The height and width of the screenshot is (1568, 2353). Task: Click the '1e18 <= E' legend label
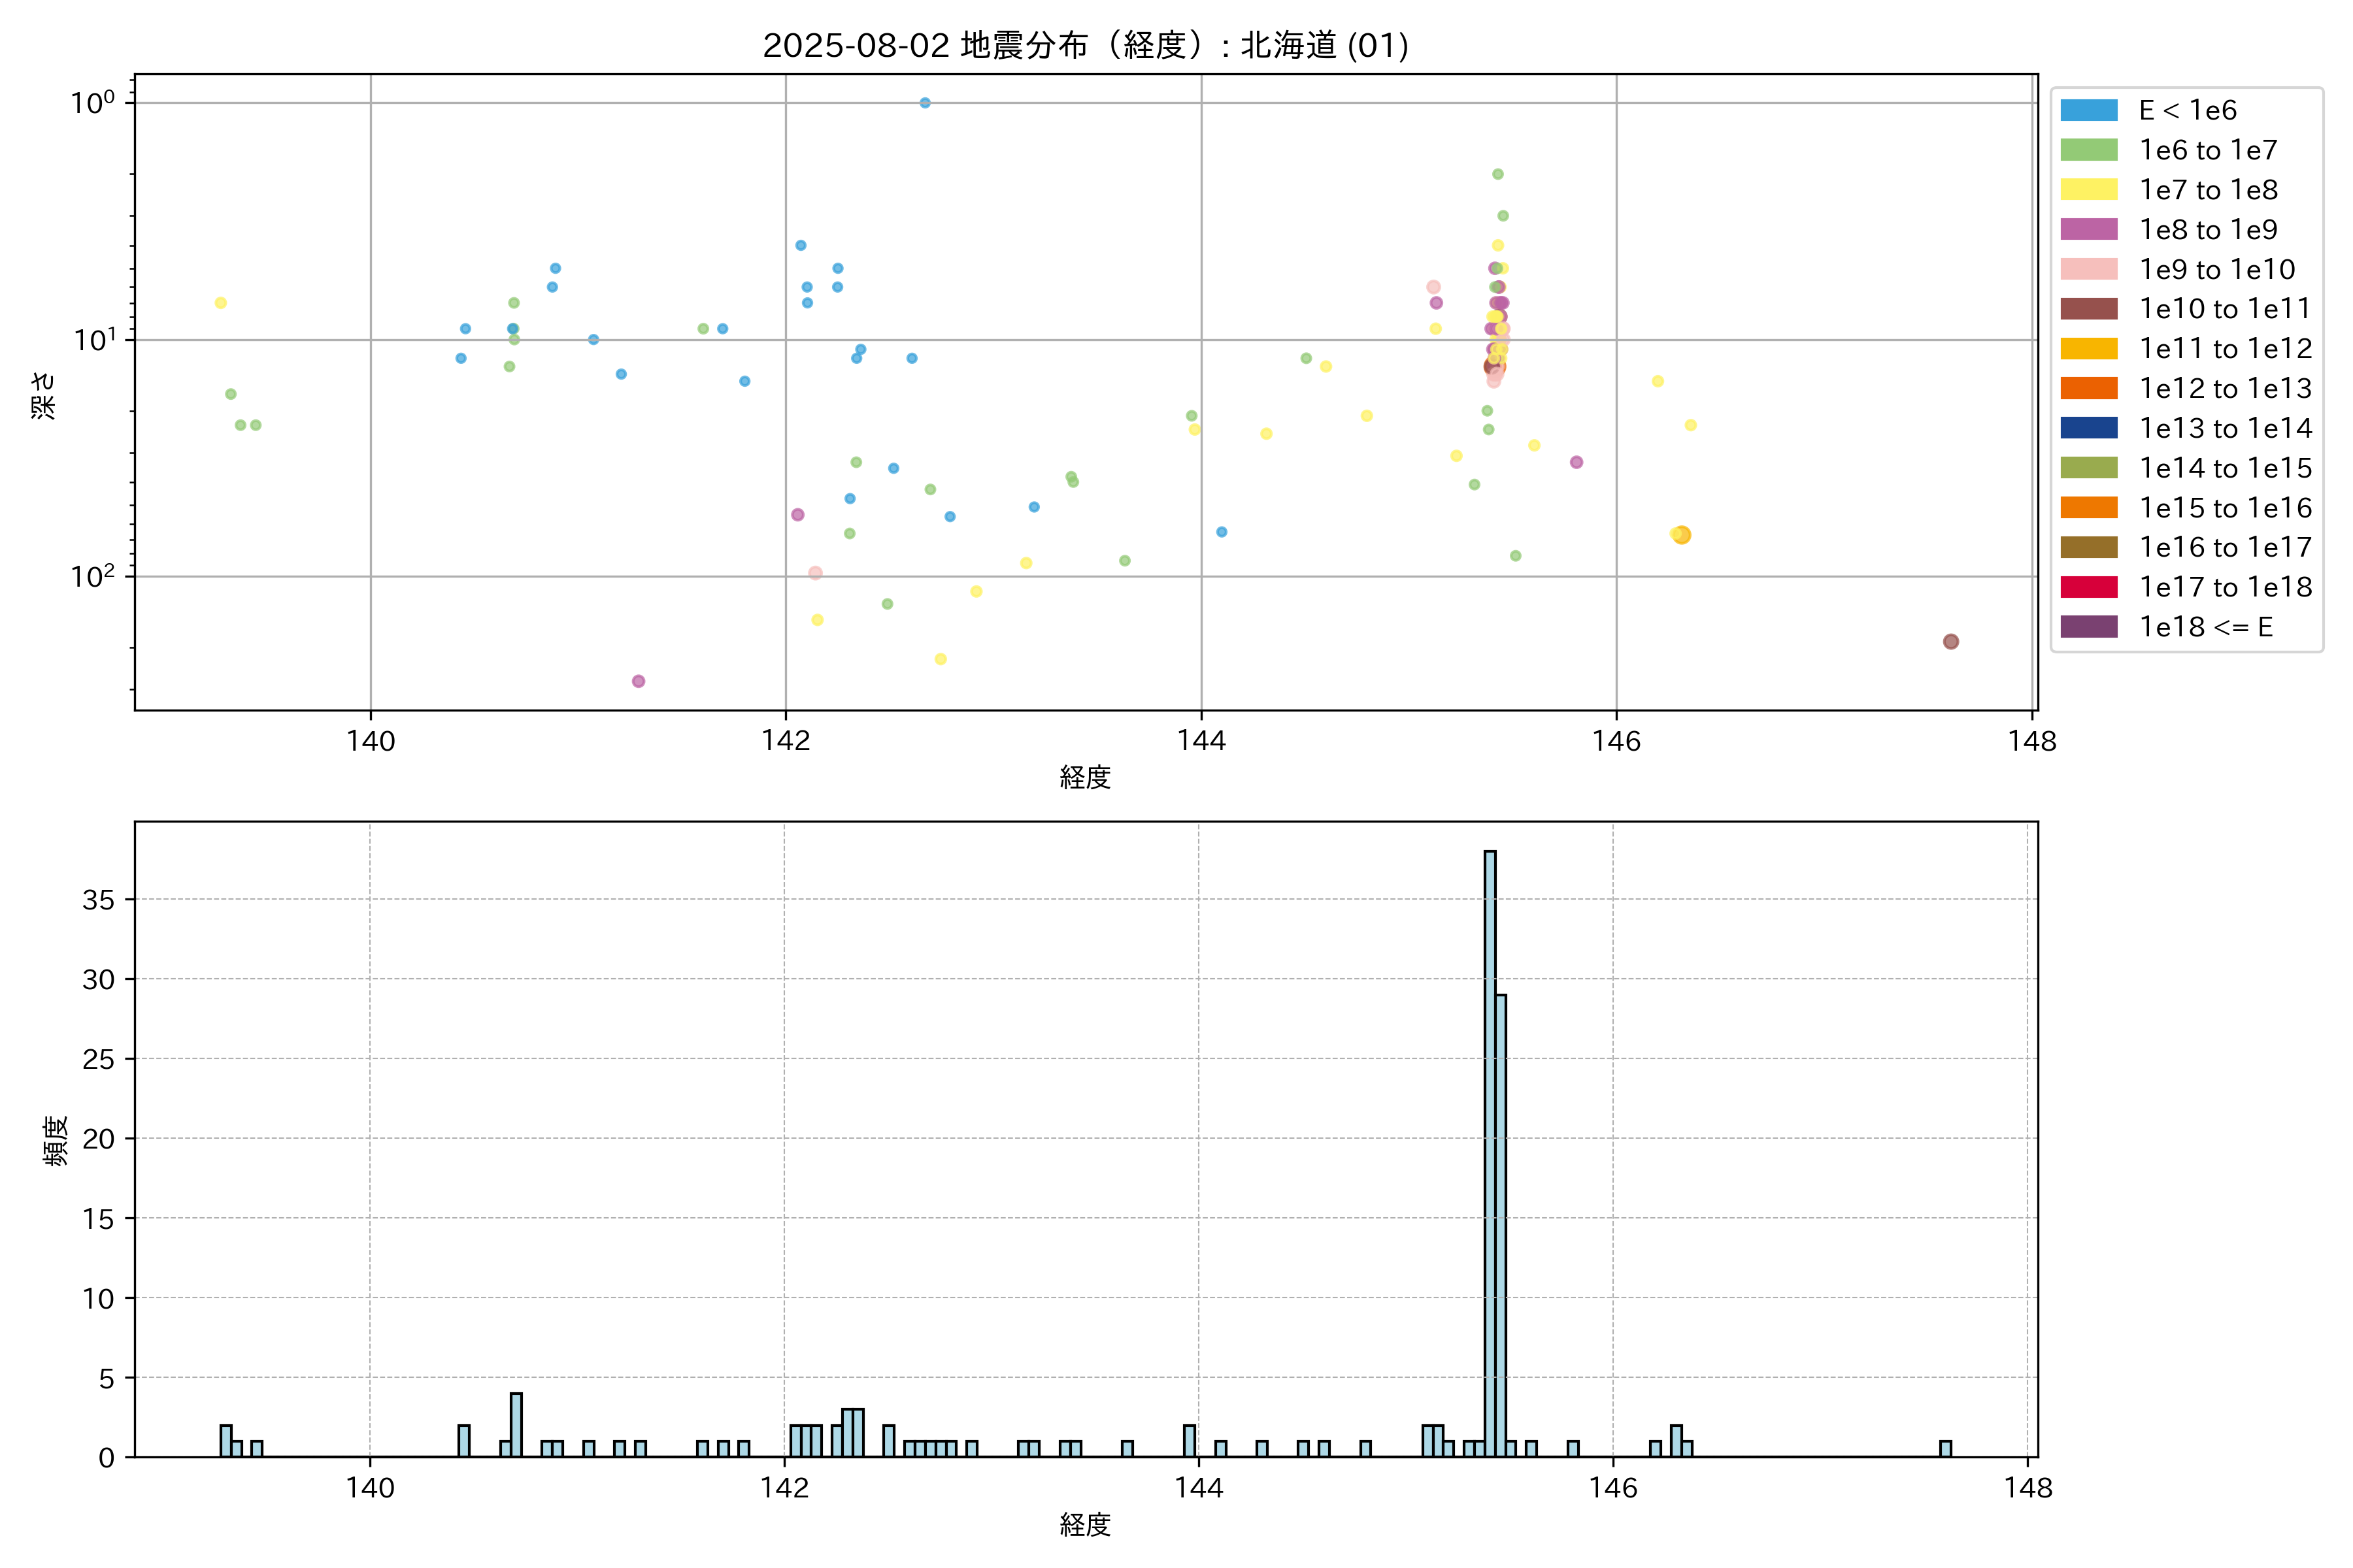point(2206,627)
